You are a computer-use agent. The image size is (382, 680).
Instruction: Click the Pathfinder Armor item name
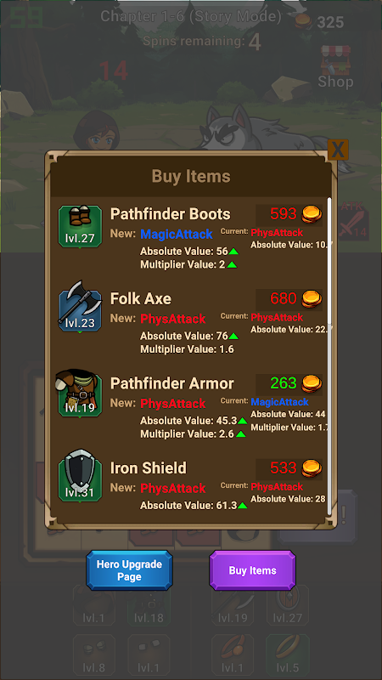[x=172, y=383]
